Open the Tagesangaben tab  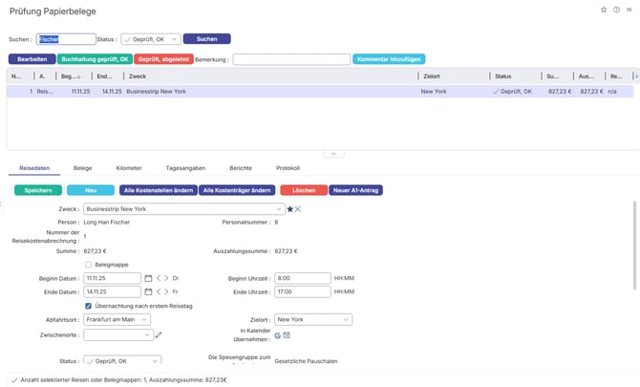coord(181,167)
